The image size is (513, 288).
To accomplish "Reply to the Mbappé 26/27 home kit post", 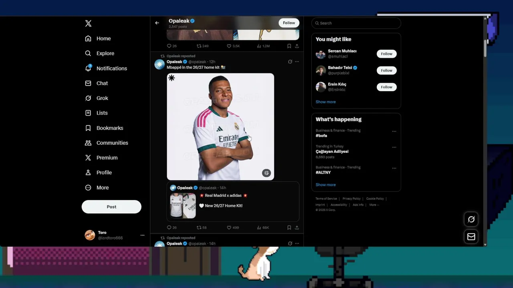I will pos(172,228).
